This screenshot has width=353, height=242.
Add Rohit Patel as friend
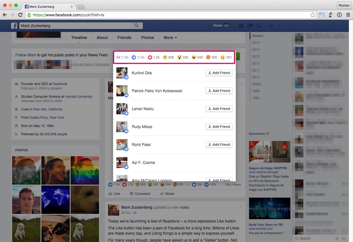[219, 145]
